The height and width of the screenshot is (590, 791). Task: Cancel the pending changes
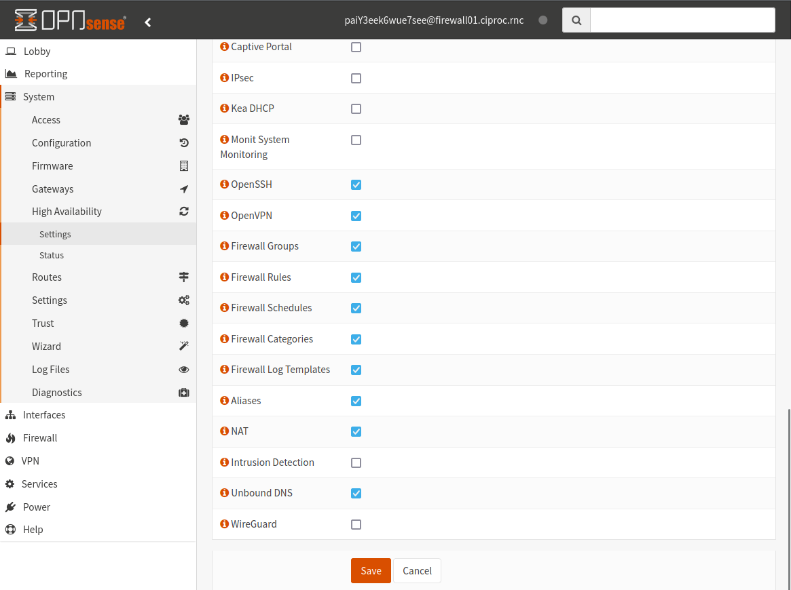click(417, 570)
